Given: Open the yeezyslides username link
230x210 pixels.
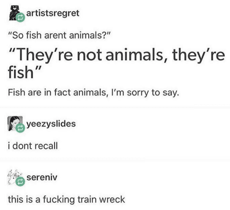Looking at the screenshot, I should [x=51, y=124].
